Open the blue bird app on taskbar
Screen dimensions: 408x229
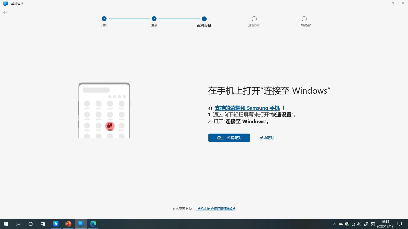click(56, 224)
